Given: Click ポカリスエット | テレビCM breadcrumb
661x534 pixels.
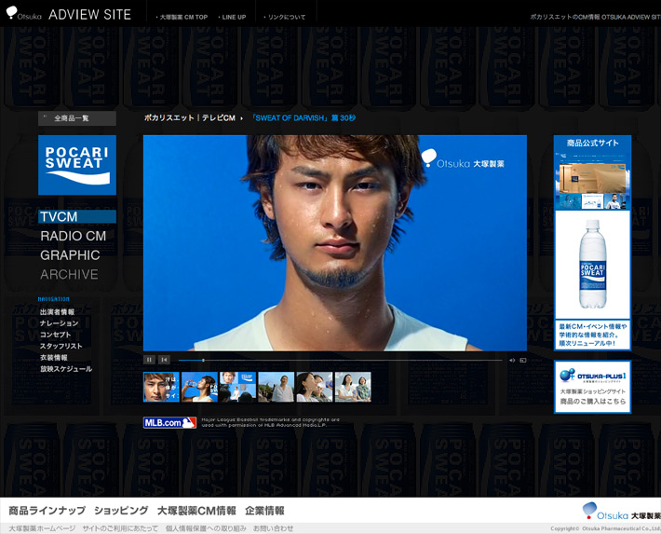Looking at the screenshot, I should (190, 118).
